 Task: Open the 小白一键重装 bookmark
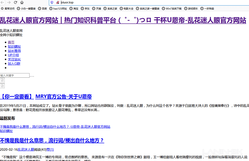pyautogui.click(x=26, y=9)
